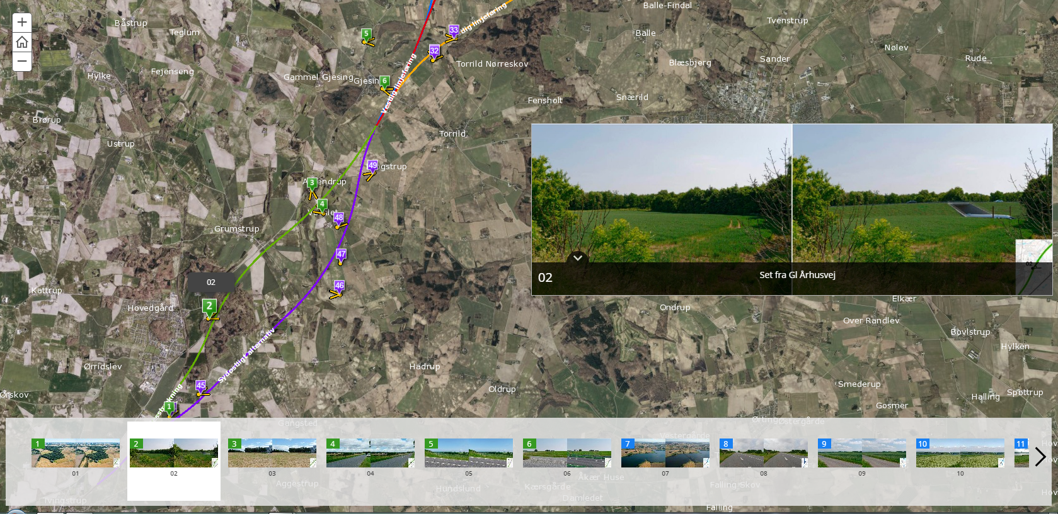Select purple map marker 46
The image size is (1058, 514).
(339, 286)
